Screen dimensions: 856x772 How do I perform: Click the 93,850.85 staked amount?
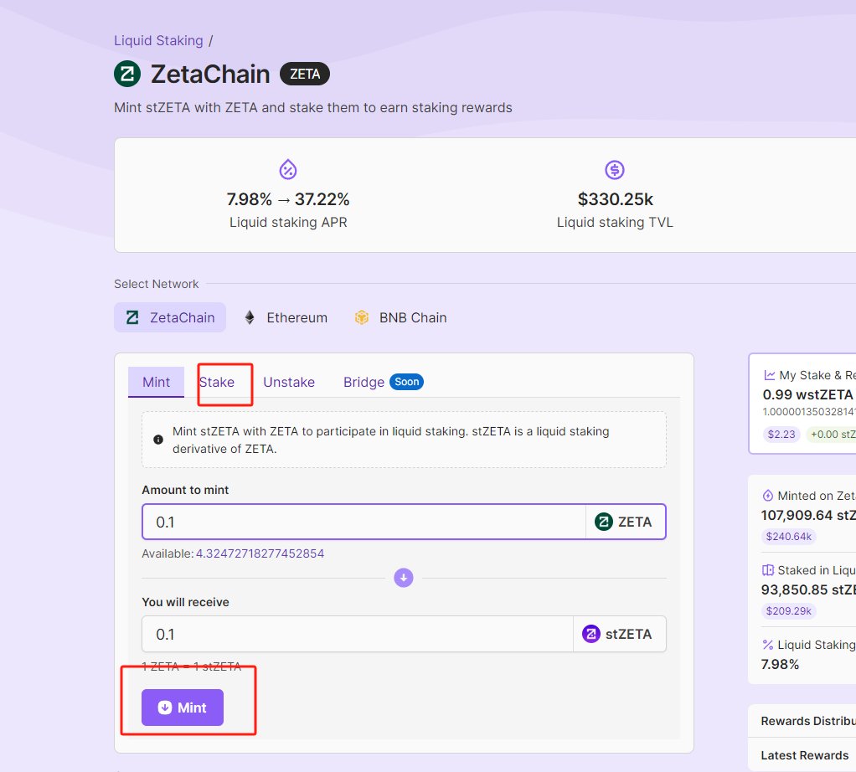pos(808,589)
